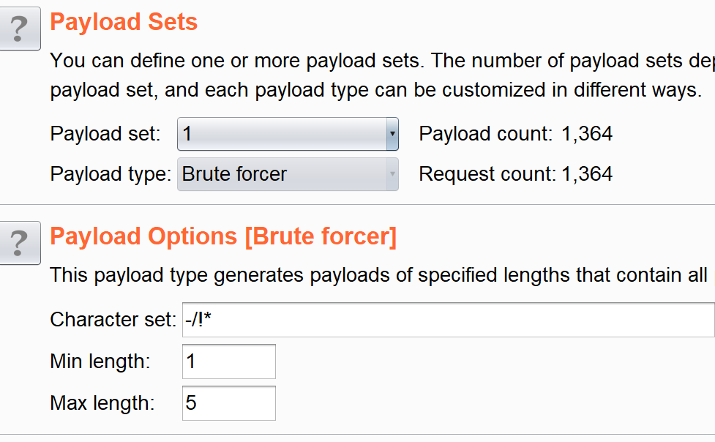Click the Payload Options [Brute forcer] heading
The image size is (715, 442).
coord(223,236)
